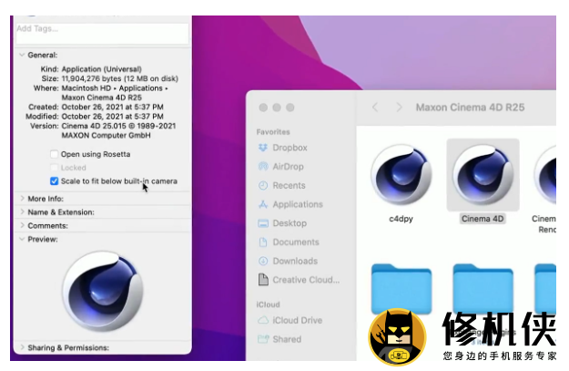Click the Dropbox sidebar icon

click(263, 148)
